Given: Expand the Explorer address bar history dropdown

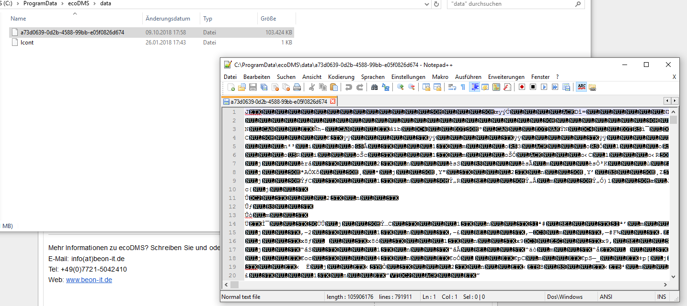Looking at the screenshot, I should pos(425,4).
